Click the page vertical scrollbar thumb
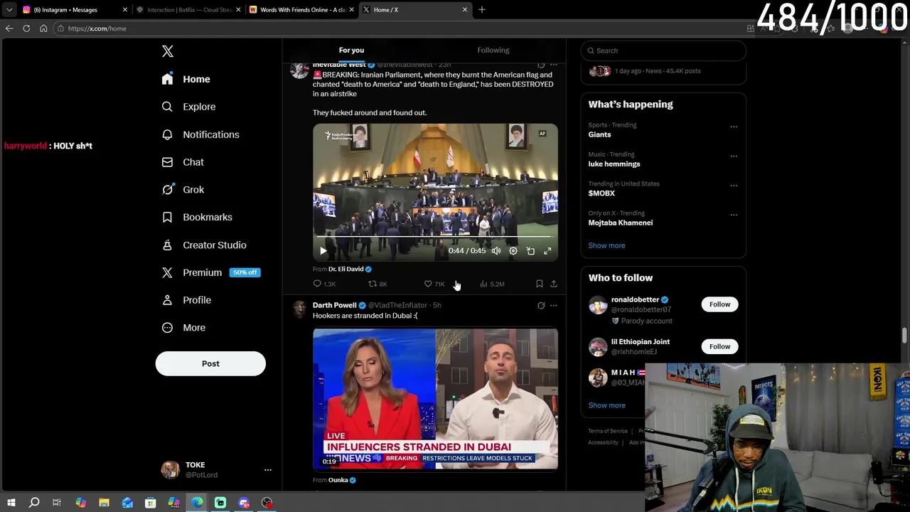This screenshot has width=910, height=512. (905, 335)
